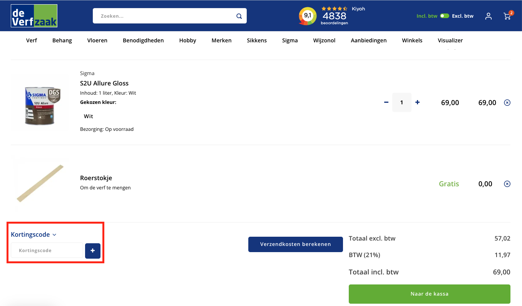Image resolution: width=522 pixels, height=306 pixels.
Task: Open the Verf menu
Action: click(32, 40)
